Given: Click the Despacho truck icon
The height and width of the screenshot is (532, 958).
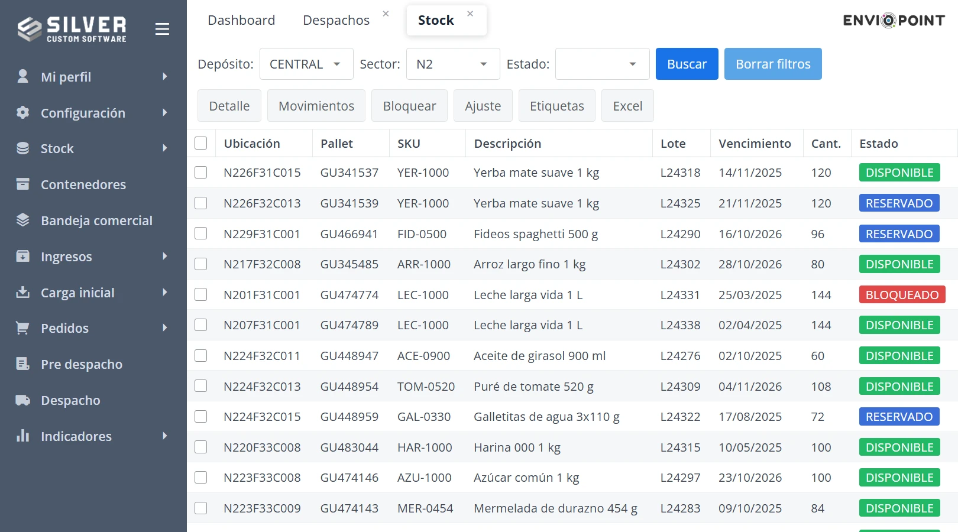Looking at the screenshot, I should click(22, 400).
